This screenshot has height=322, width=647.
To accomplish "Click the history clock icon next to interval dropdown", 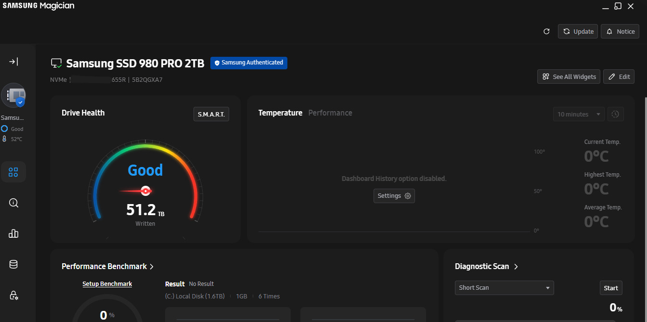I will 615,114.
